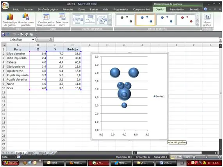223x167 pixels.
Task: Click the insert function fx icon
Action: (x=51, y=40)
